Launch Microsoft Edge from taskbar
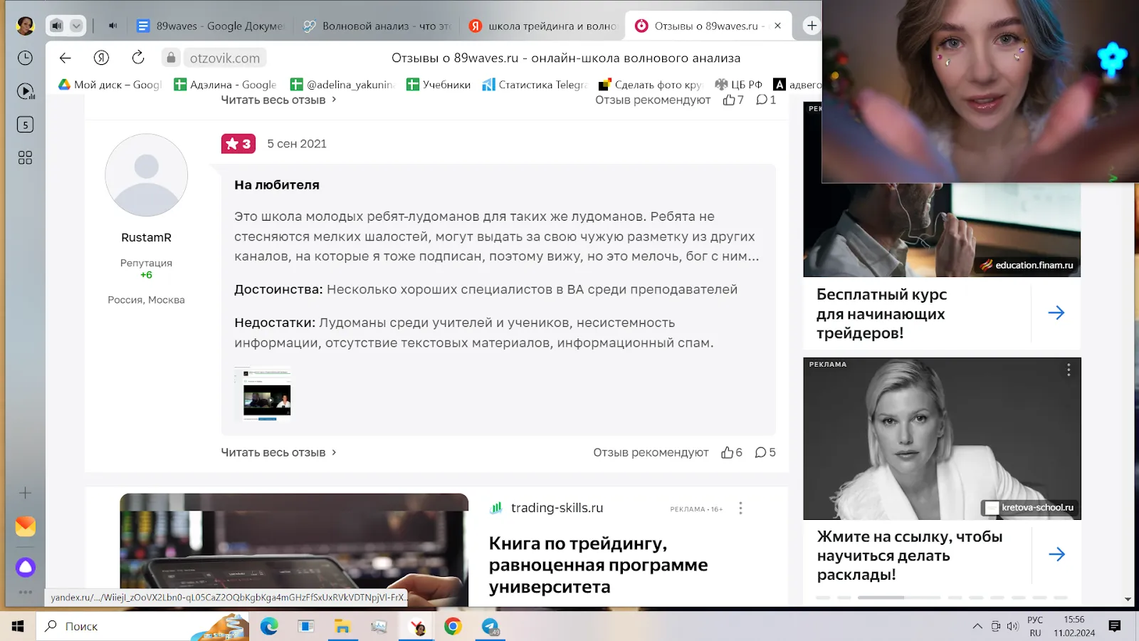 [x=269, y=626]
